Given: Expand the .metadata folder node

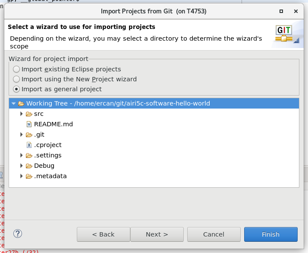Looking at the screenshot, I should [x=22, y=176].
